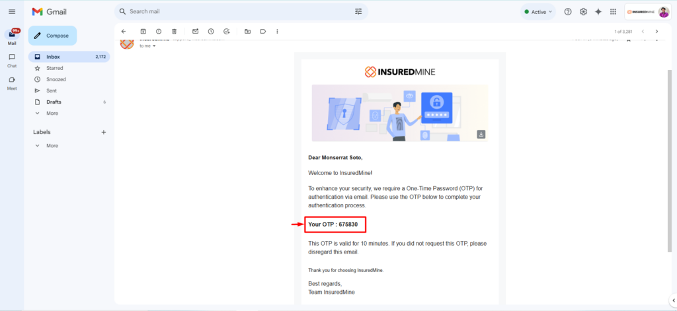
Task: Add this email to Tasks
Action: (226, 32)
